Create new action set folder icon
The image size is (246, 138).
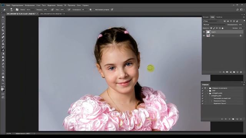click(x=233, y=119)
